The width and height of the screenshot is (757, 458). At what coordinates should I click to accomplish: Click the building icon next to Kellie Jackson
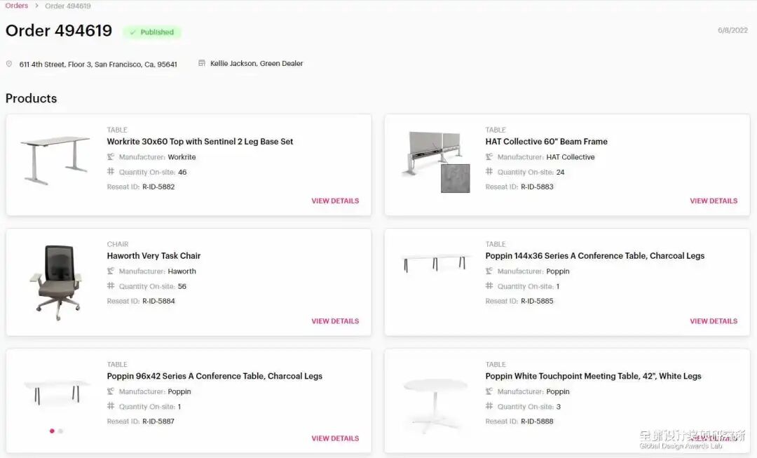coord(202,63)
